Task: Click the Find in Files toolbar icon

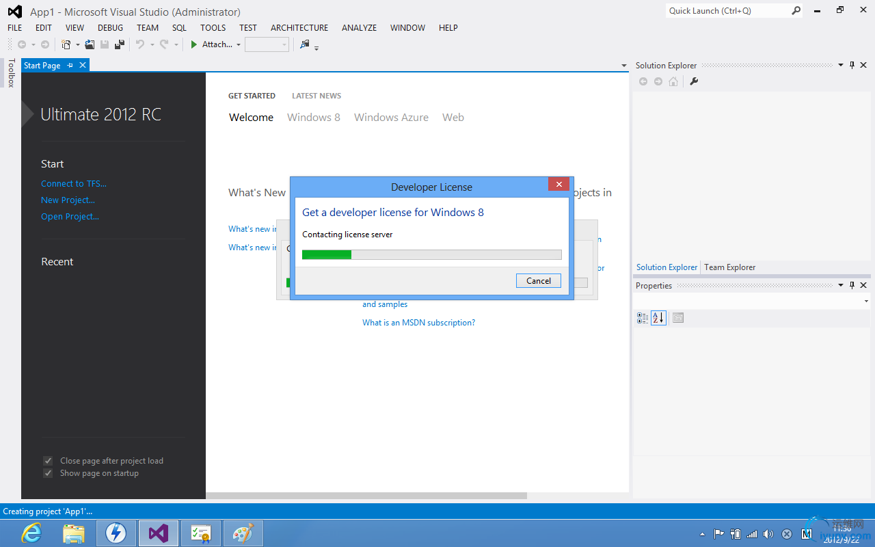Action: pyautogui.click(x=305, y=44)
